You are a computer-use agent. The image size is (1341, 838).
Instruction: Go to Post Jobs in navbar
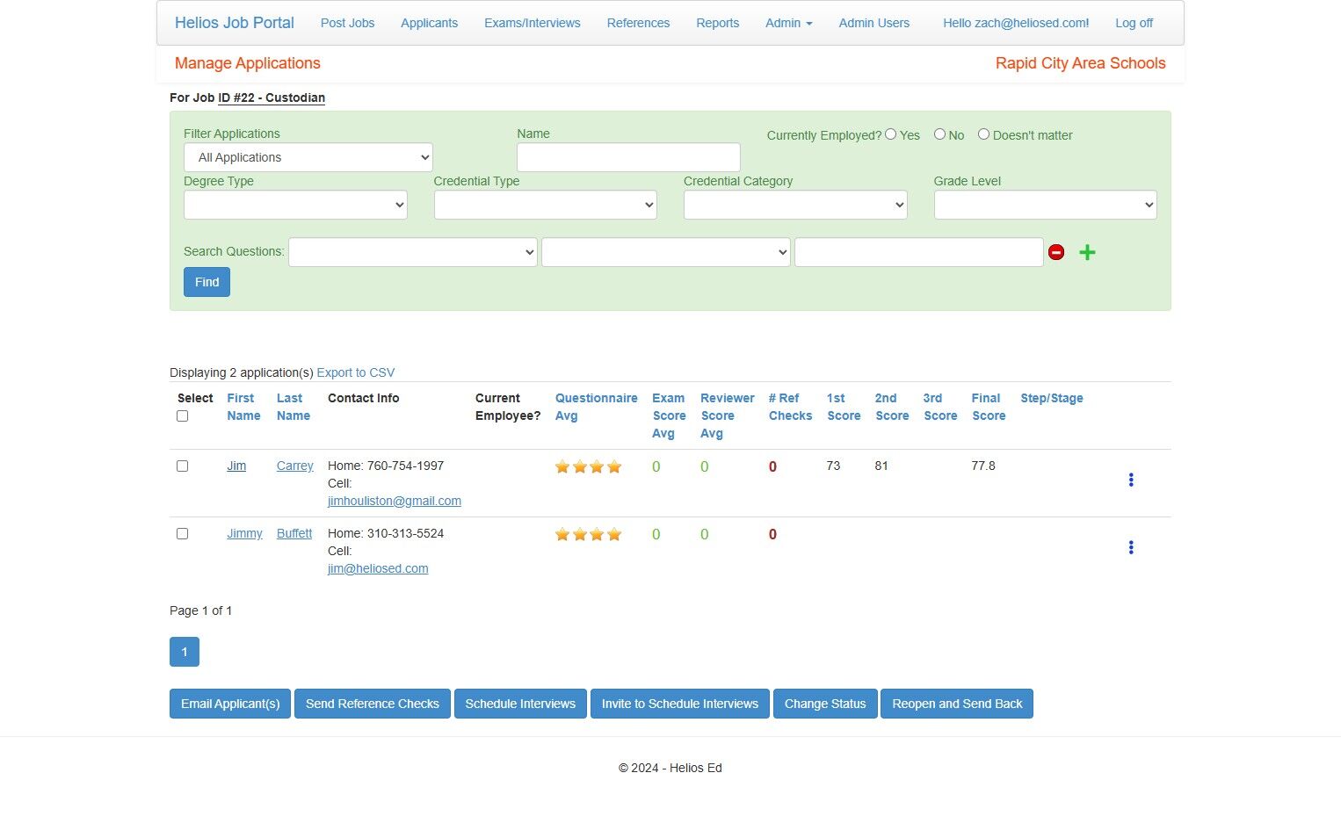coord(347,23)
